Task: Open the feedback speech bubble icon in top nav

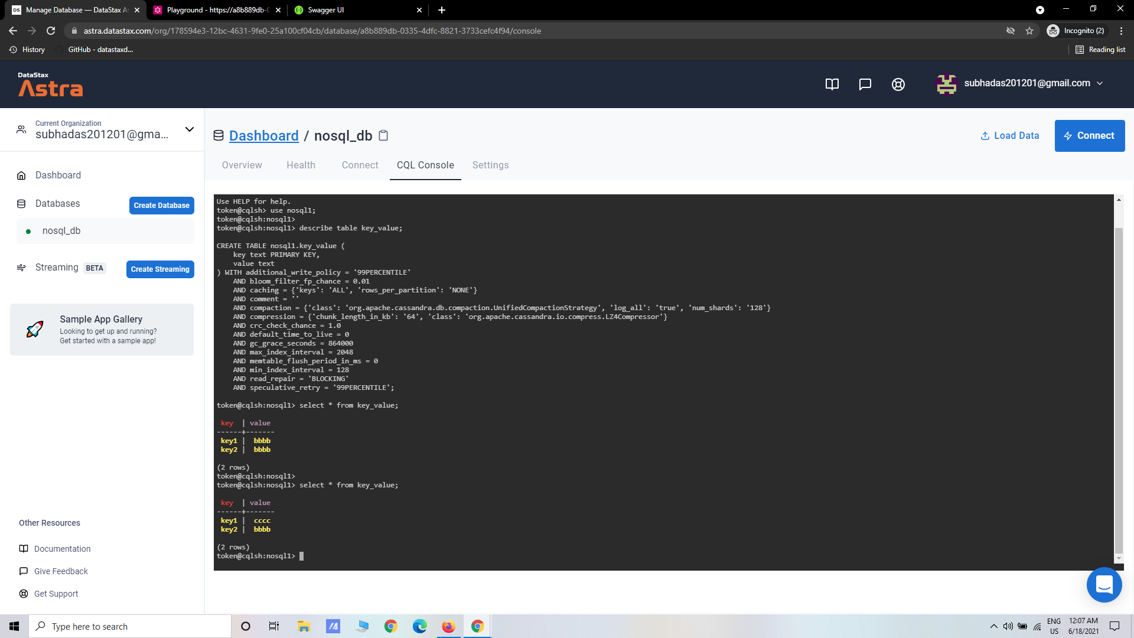Action: 865,84
